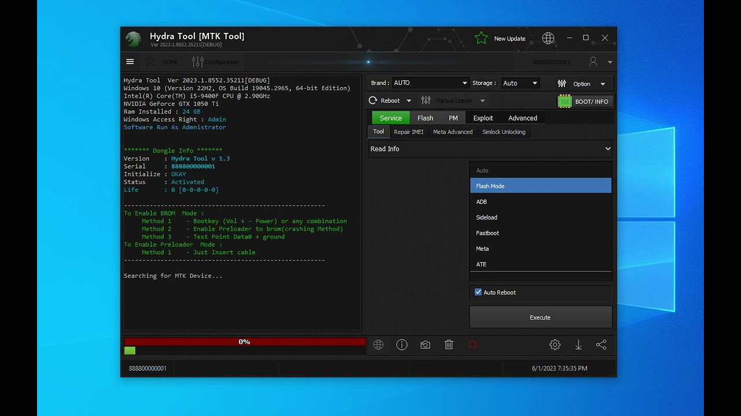Click the small green indicator under progress bar
Viewport: 741px width, 416px height.
130,351
